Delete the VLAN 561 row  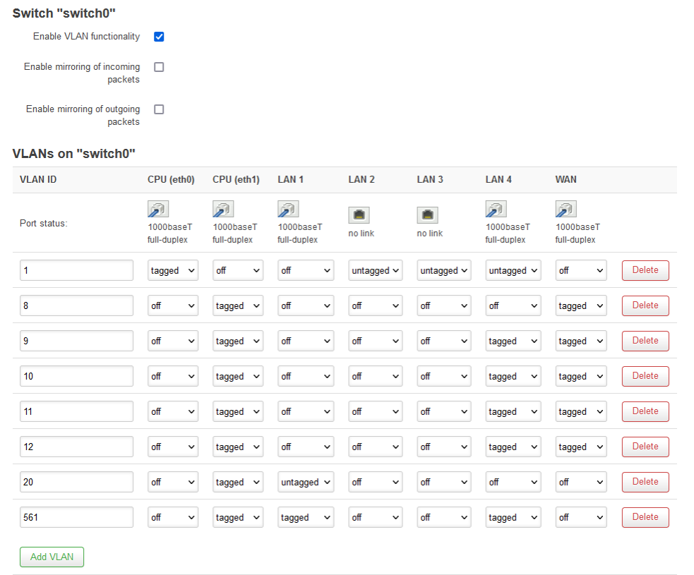click(645, 517)
